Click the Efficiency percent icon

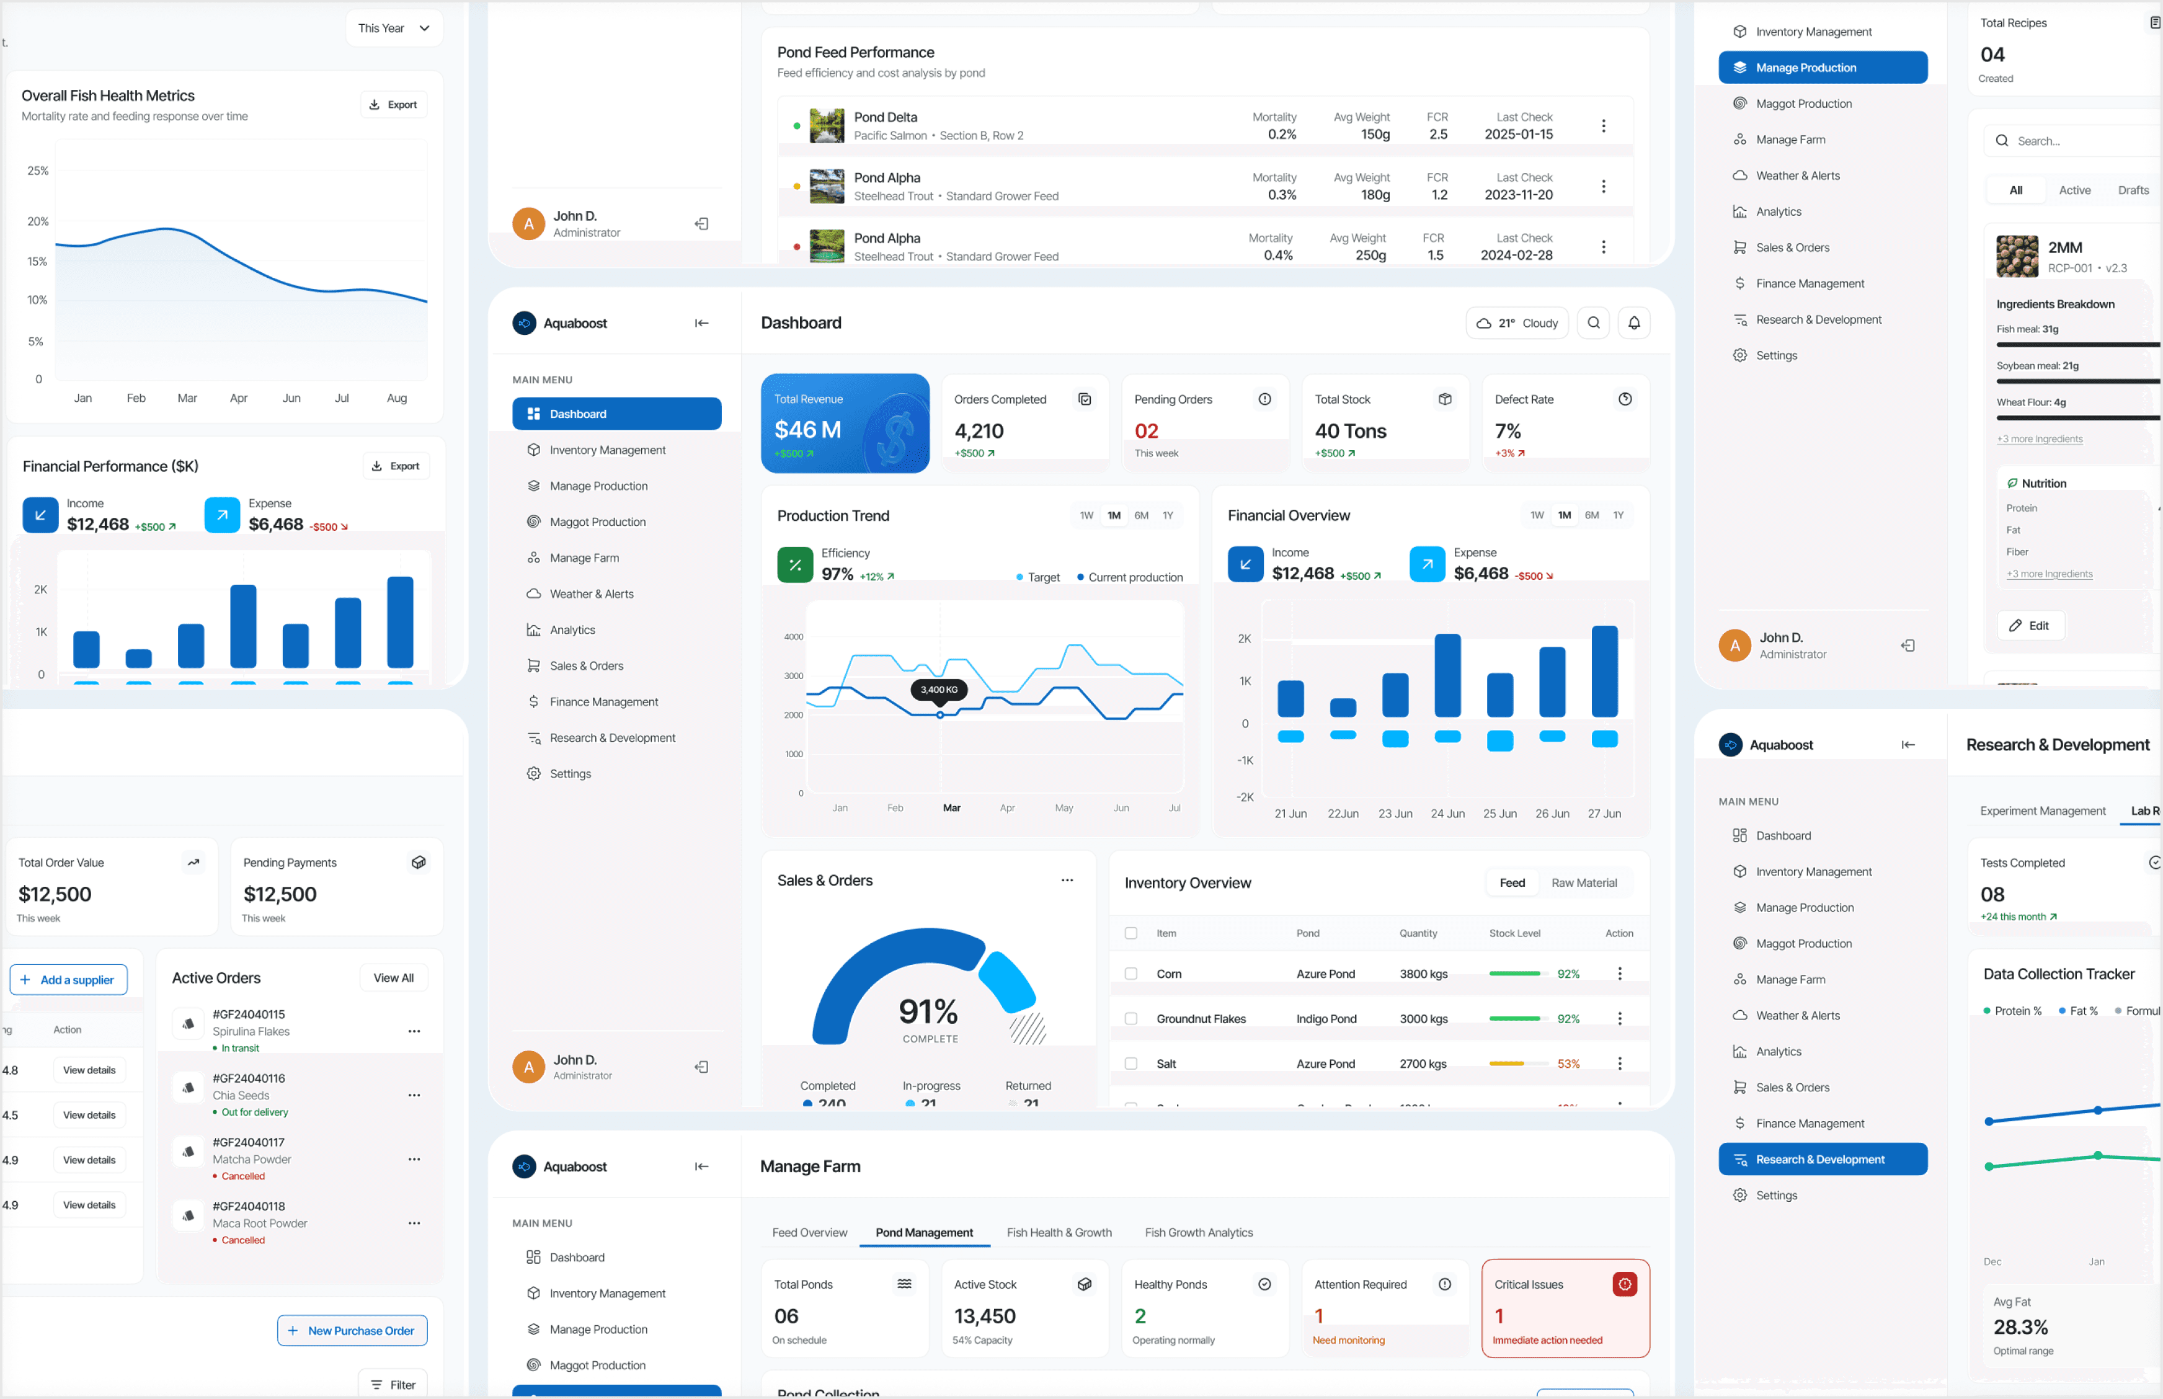795,564
